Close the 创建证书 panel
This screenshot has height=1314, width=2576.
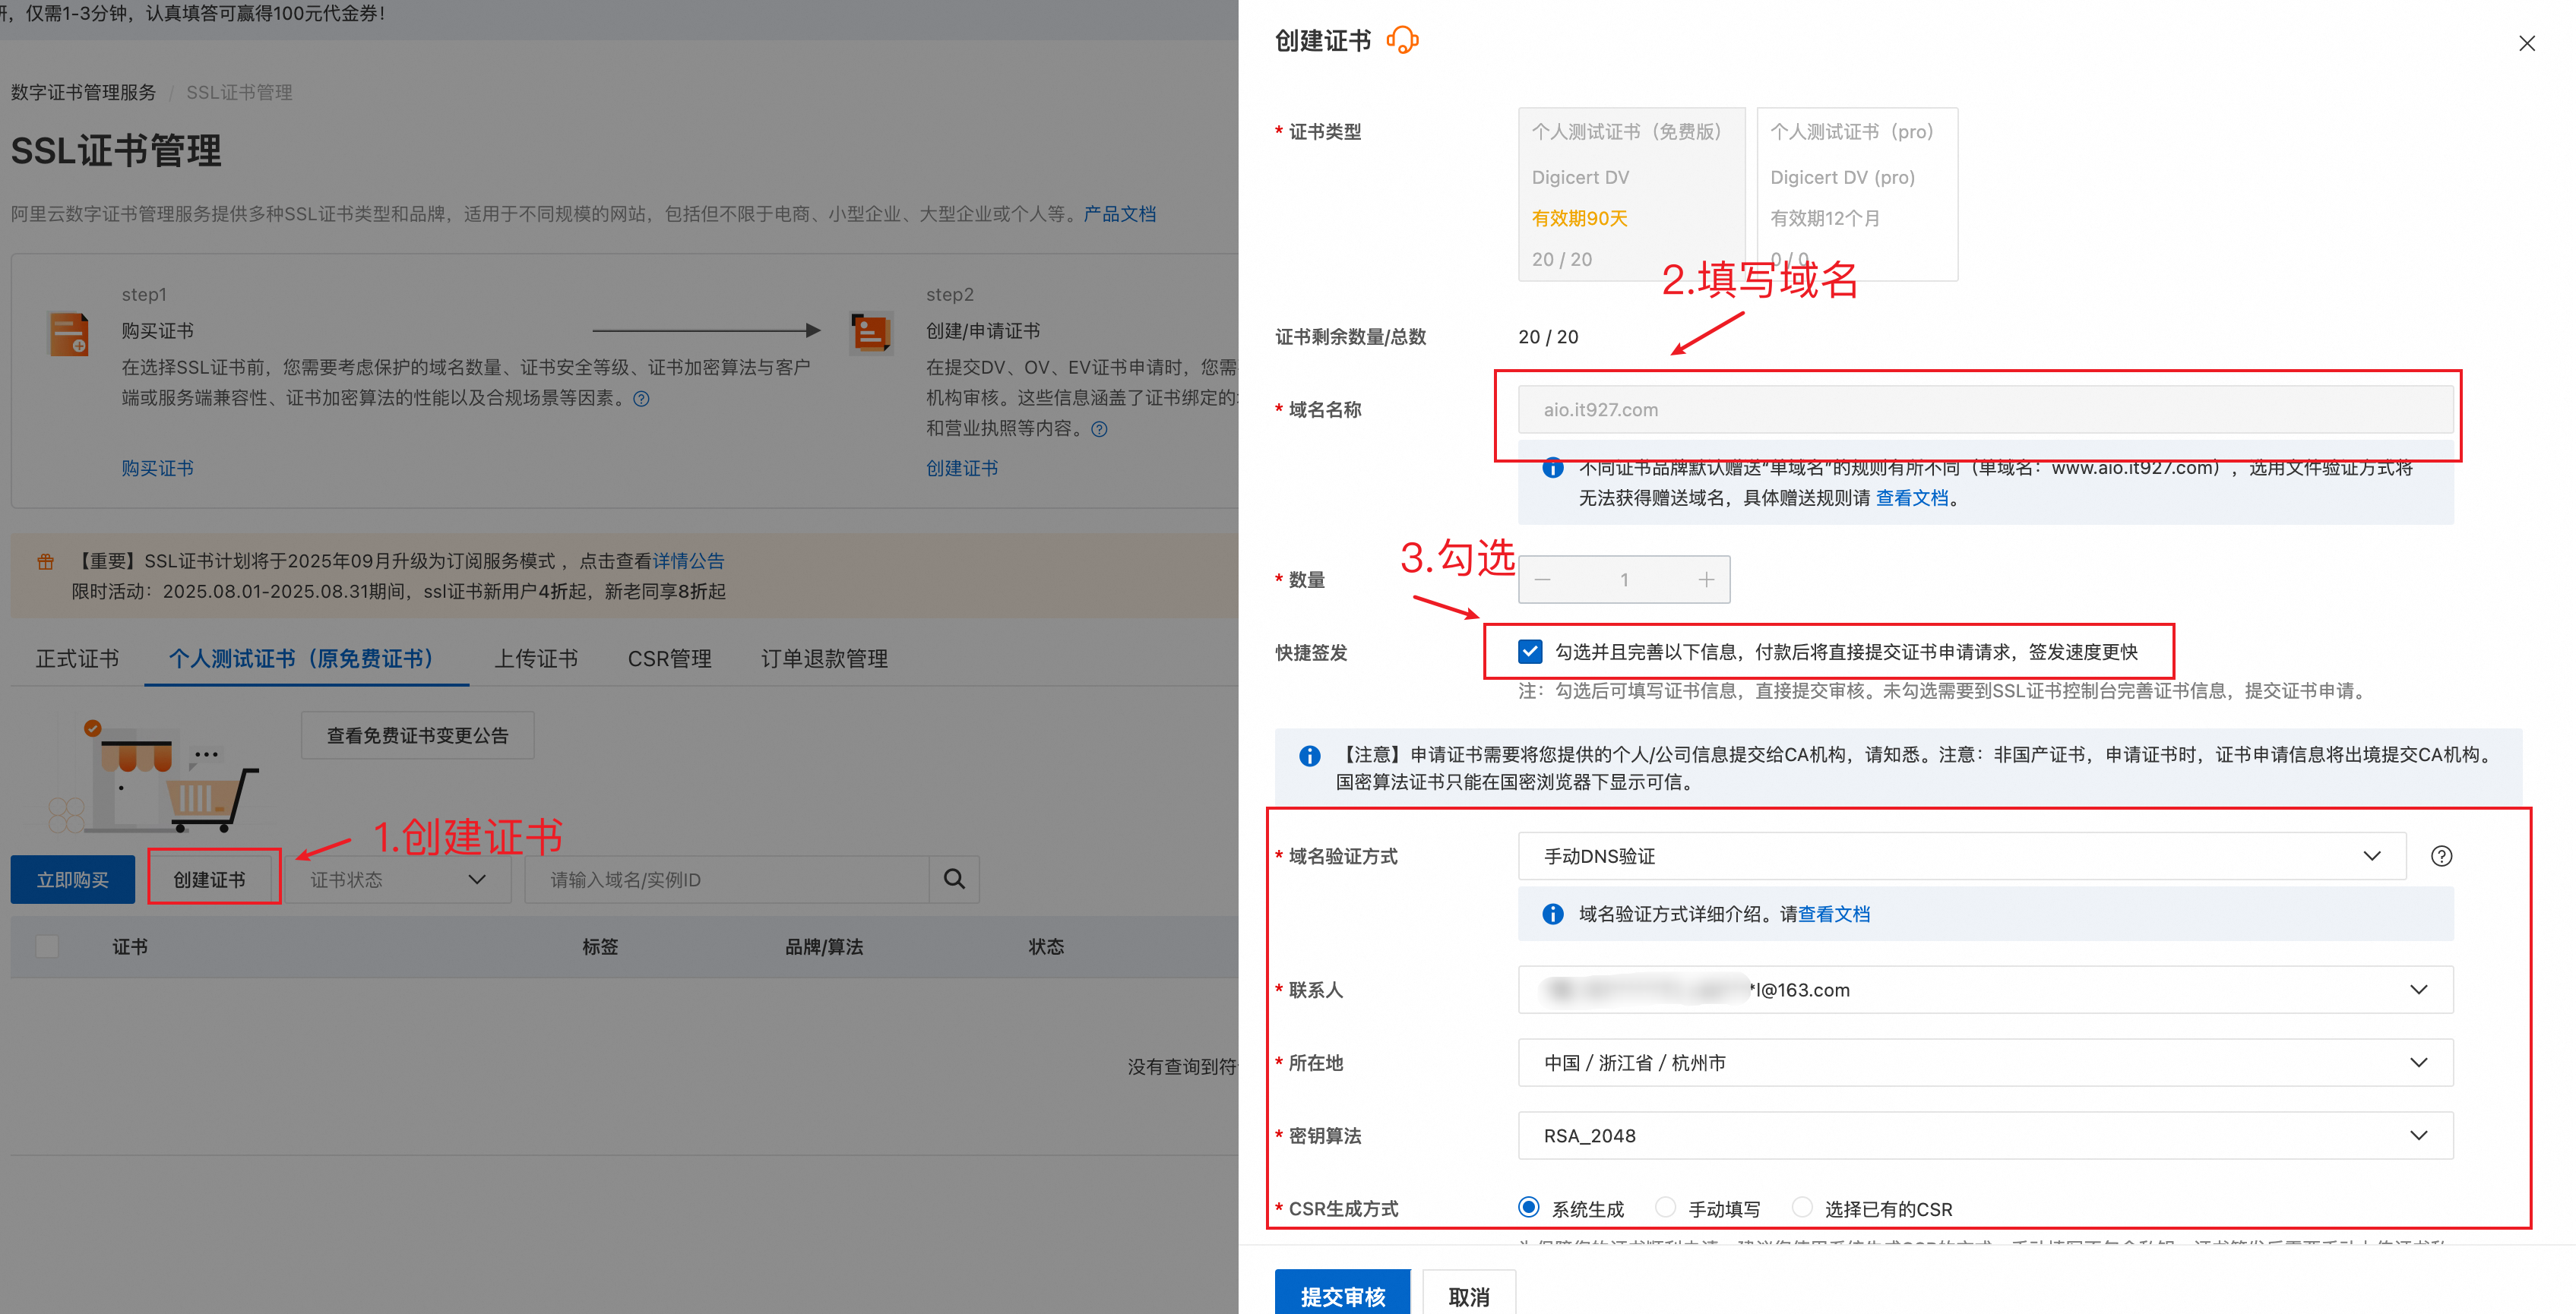pos(2526,43)
